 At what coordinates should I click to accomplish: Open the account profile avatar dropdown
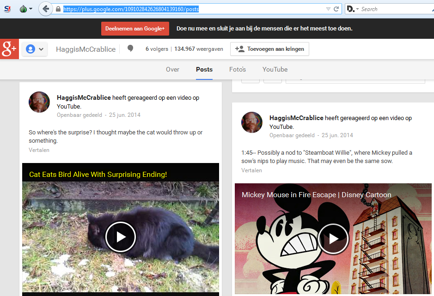(35, 49)
